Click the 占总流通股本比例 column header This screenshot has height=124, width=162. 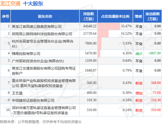tap(115, 16)
